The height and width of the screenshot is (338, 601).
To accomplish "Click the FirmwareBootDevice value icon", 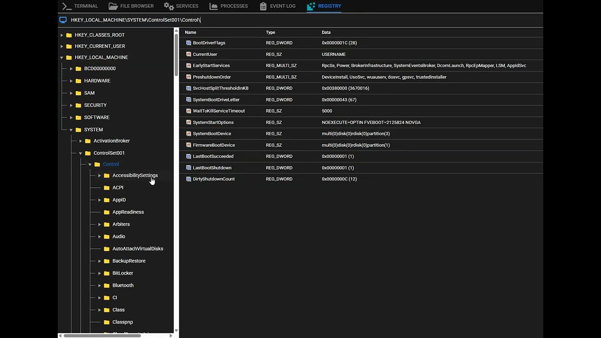I will [189, 145].
